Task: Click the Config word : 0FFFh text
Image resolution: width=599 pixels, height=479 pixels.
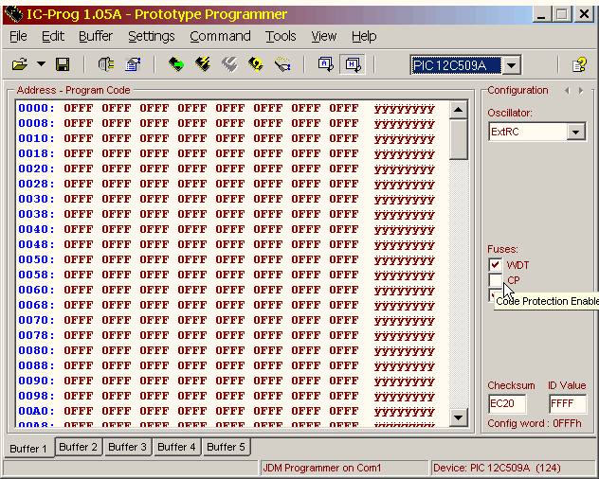Action: pyautogui.click(x=535, y=424)
